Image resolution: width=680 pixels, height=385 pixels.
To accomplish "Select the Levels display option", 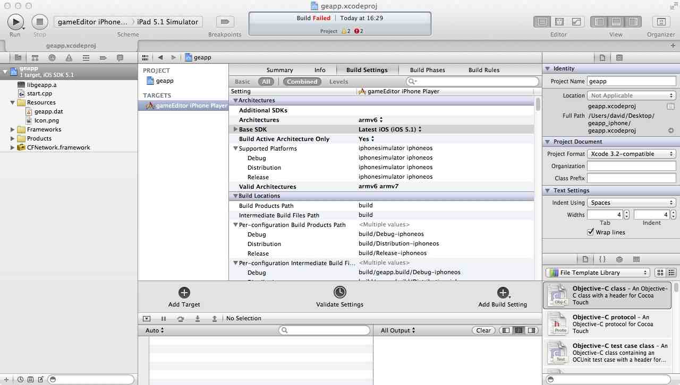I will 338,82.
